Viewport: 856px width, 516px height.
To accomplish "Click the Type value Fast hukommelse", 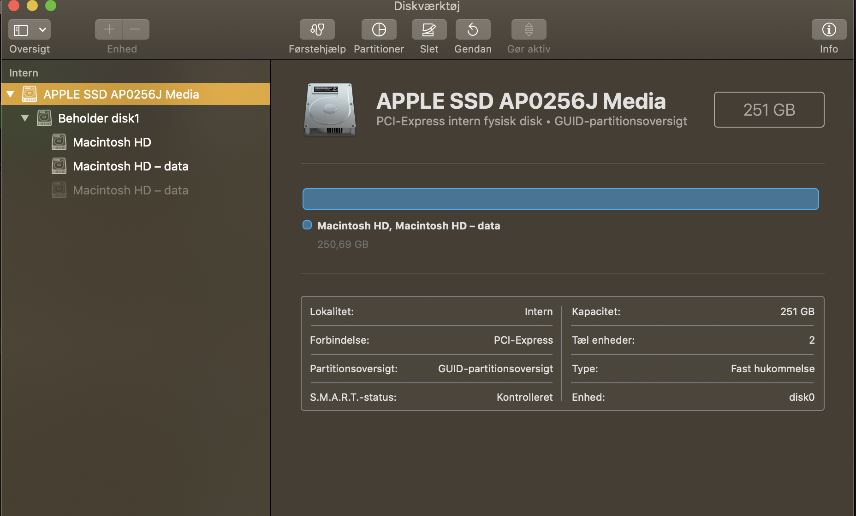I will [x=773, y=369].
